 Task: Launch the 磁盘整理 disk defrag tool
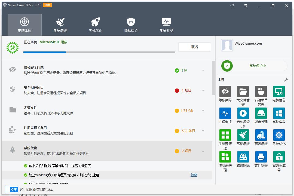point(261,113)
